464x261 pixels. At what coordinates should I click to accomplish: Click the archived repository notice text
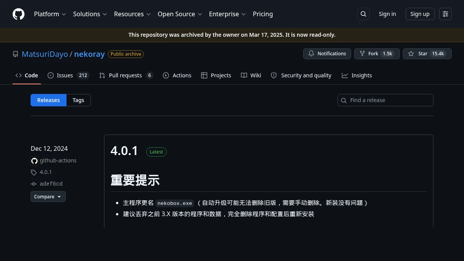coord(232,35)
